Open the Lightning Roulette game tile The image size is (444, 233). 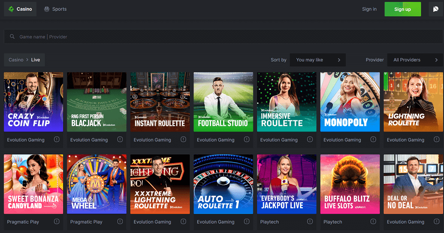coord(414,102)
